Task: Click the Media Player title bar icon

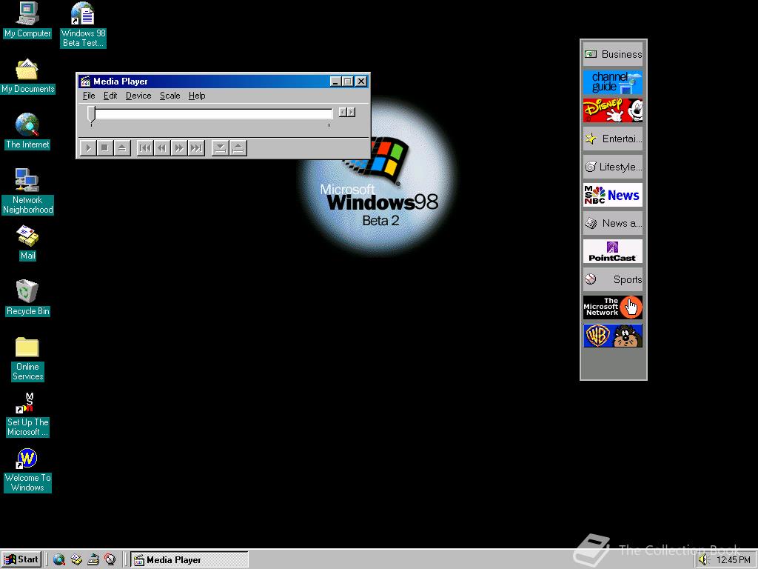Action: click(x=85, y=81)
